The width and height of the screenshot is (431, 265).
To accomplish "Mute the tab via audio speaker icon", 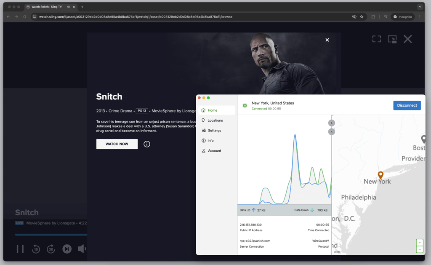I will pyautogui.click(x=68, y=7).
